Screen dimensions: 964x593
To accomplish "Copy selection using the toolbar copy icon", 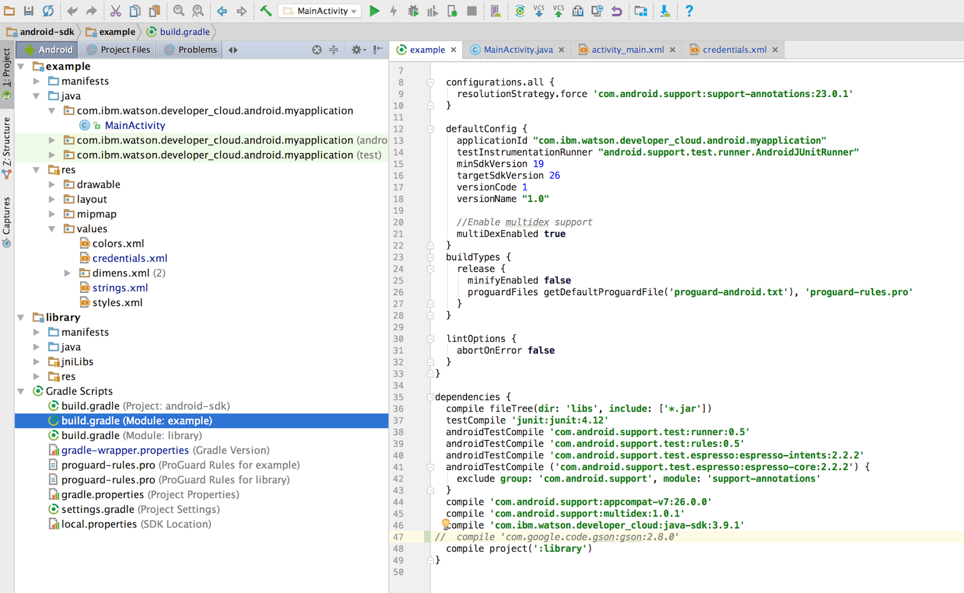I will pos(135,11).
